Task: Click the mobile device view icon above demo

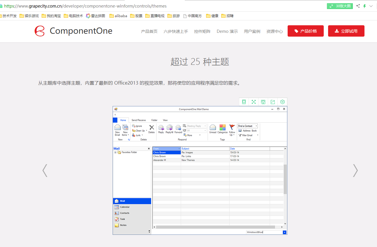Action: pos(244,102)
